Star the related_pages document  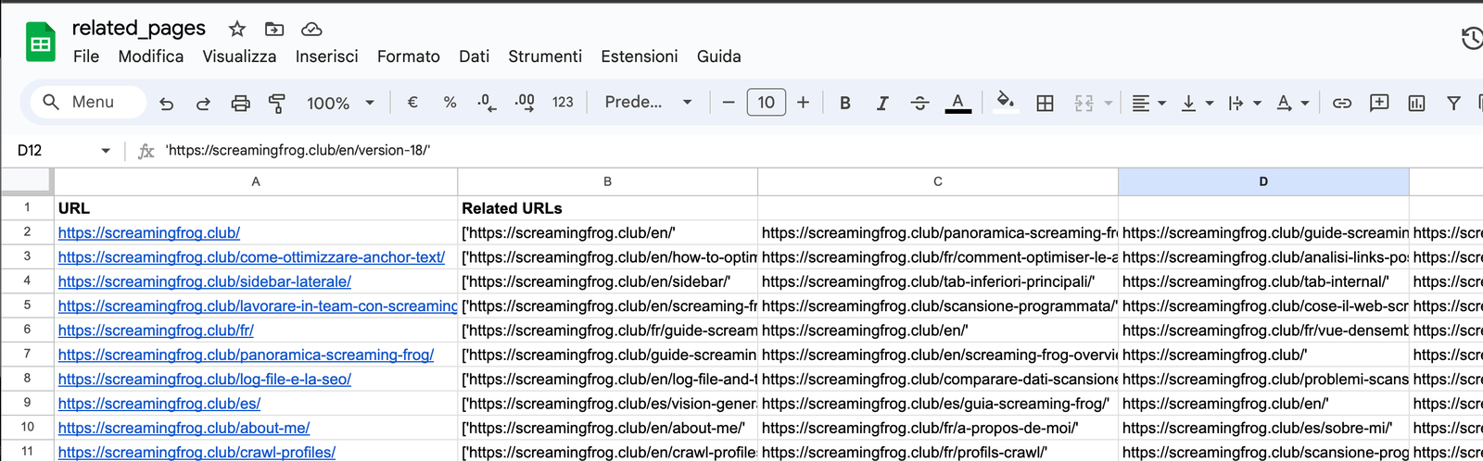(237, 29)
